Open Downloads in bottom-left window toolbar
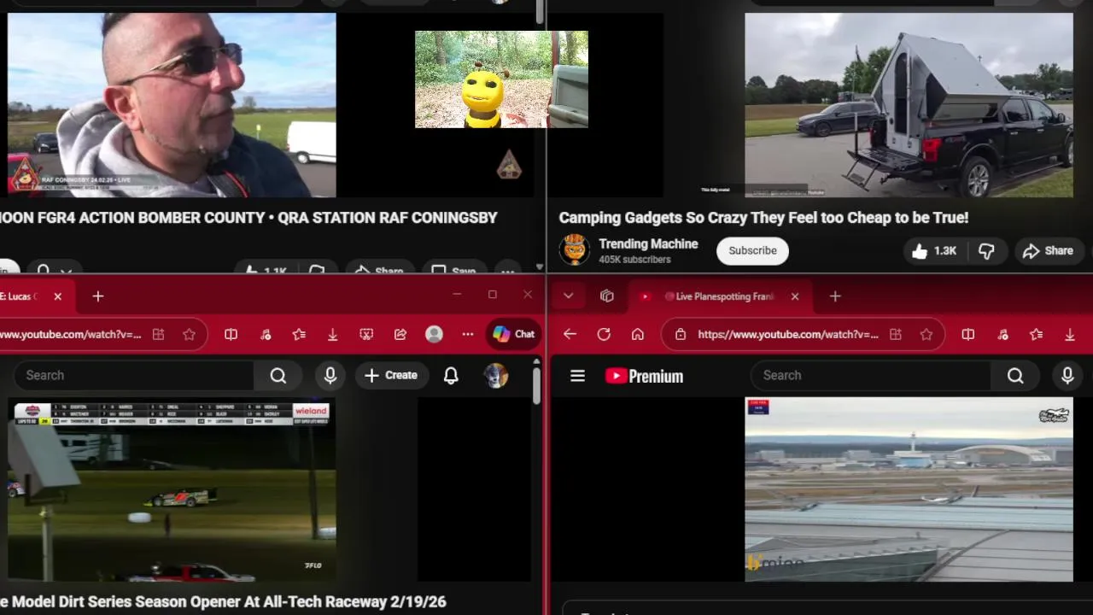The image size is (1093, 615). point(333,335)
